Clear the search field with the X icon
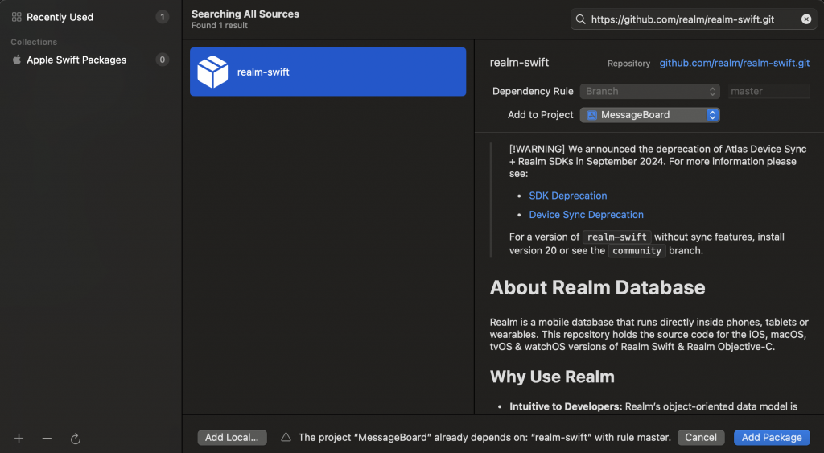 click(x=806, y=19)
